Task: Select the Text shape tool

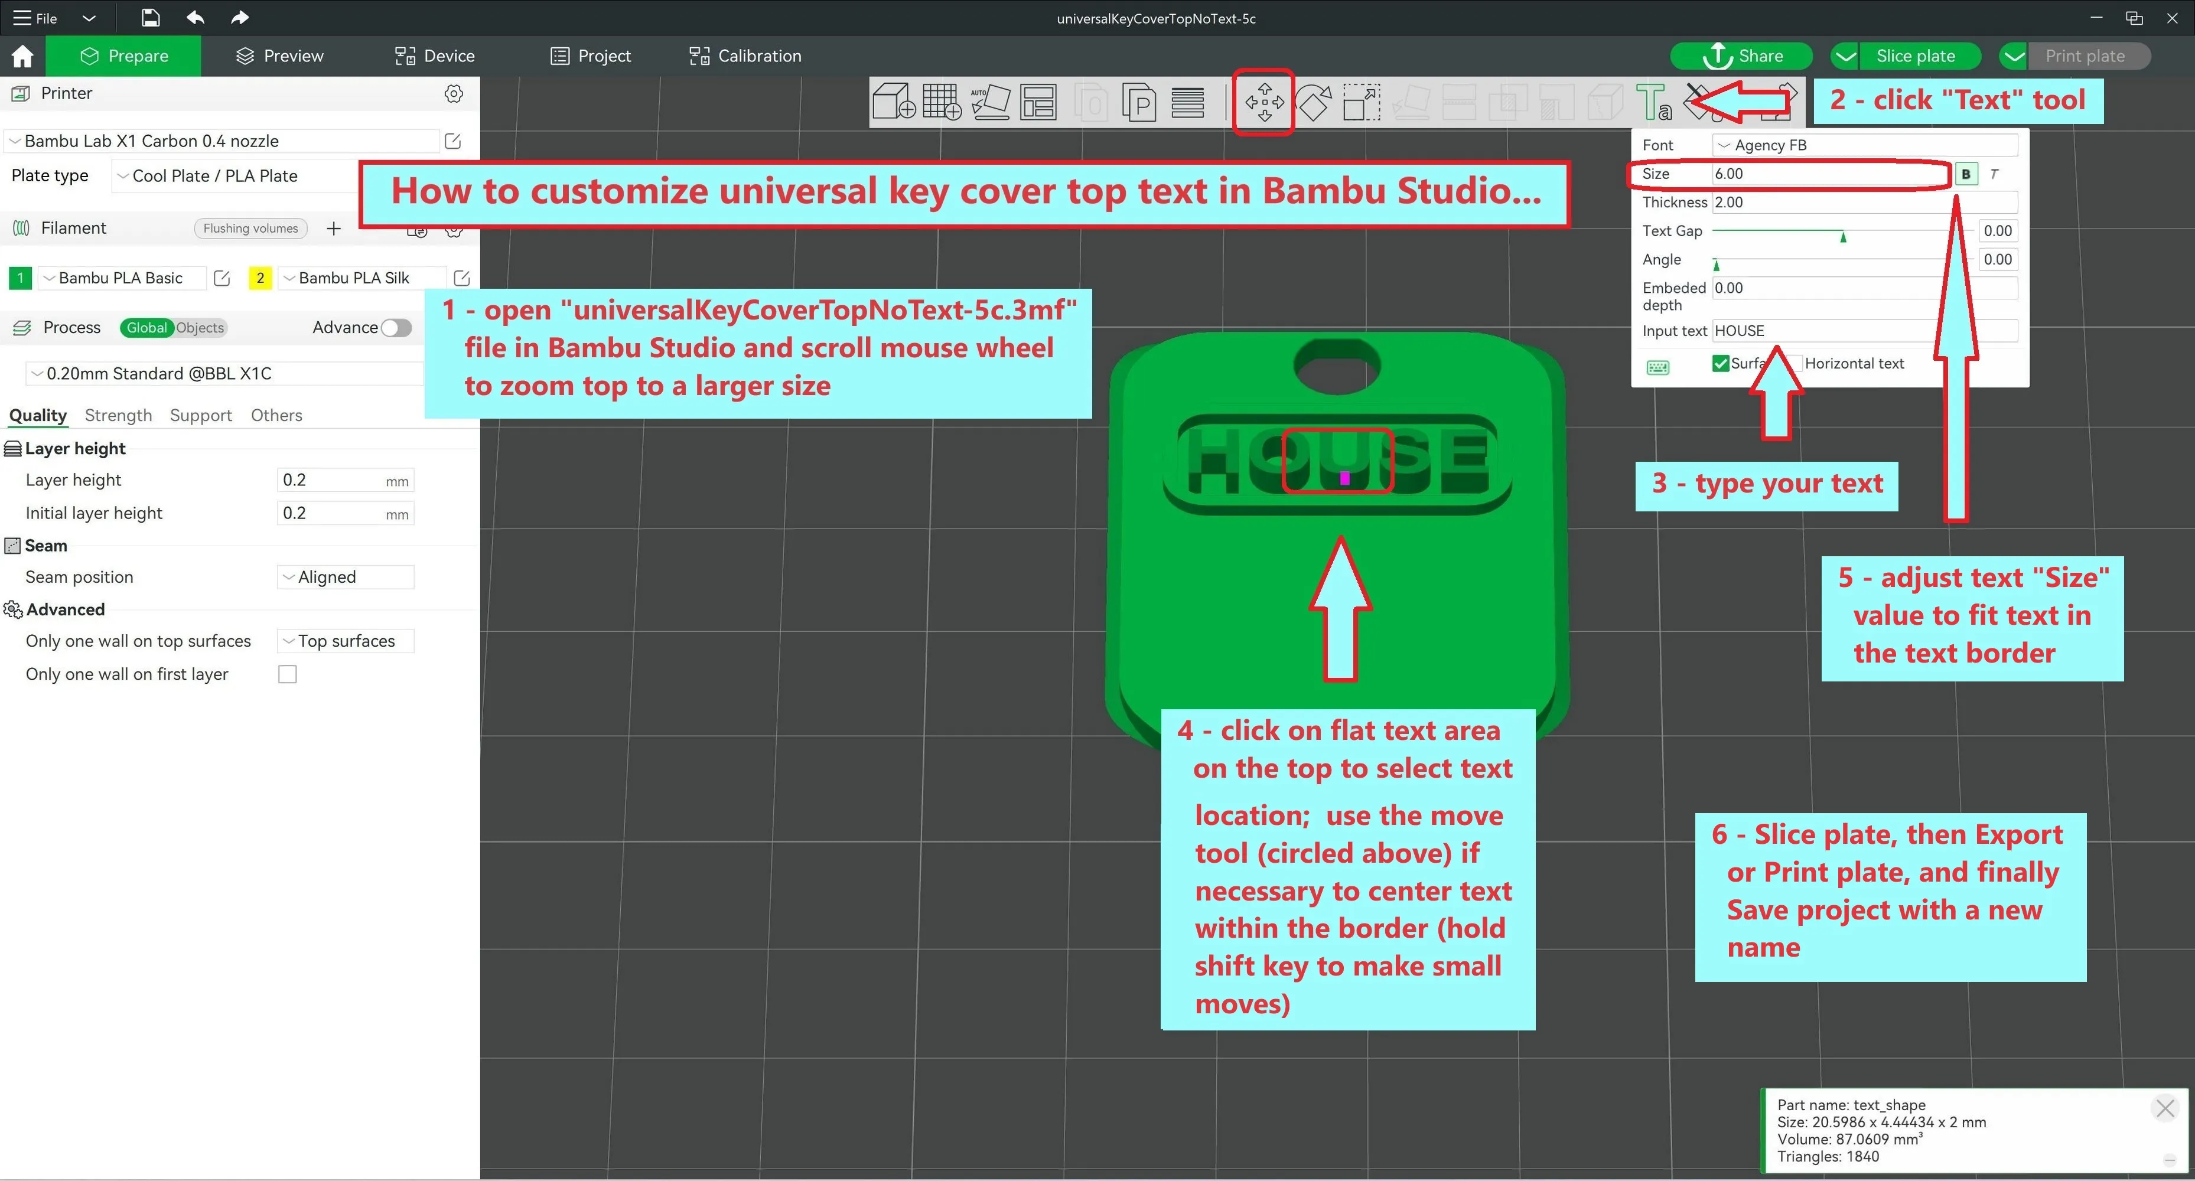Action: coord(1653,102)
